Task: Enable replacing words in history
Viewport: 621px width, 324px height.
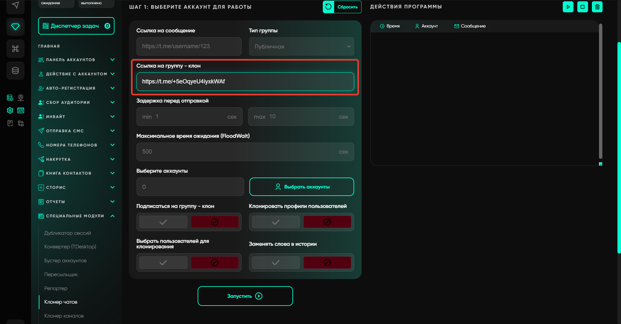Action: pos(276,263)
